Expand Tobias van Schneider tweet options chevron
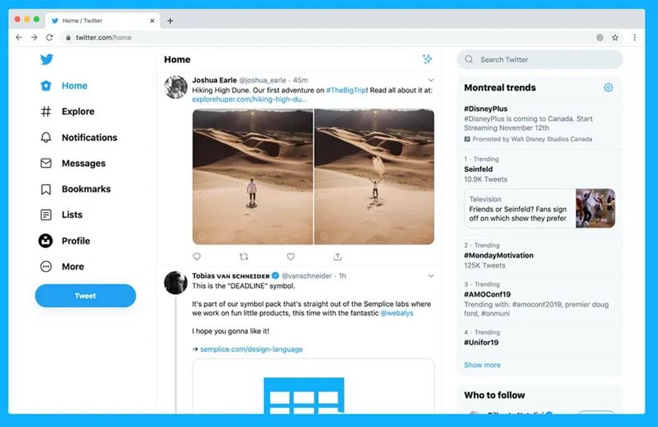Image resolution: width=658 pixels, height=427 pixels. point(431,276)
